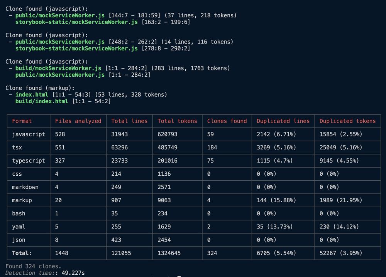Click public/mockServiceWorker.js path at 1:1 - 284:2
Screen dimensions: 386x277
click(x=60, y=75)
